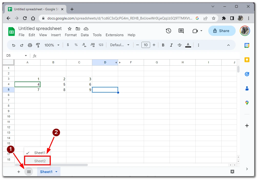Open the Format menu
This screenshot has height=181, width=259.
tap(71, 35)
